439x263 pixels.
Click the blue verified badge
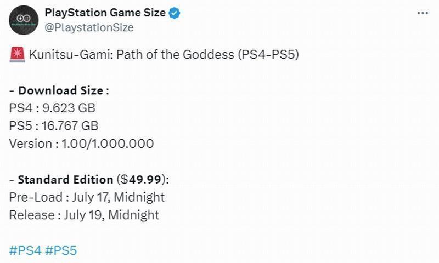tap(175, 13)
